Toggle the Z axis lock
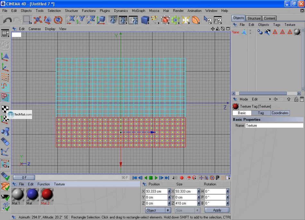The height and width of the screenshot is (220, 305). [x=91, y=20]
